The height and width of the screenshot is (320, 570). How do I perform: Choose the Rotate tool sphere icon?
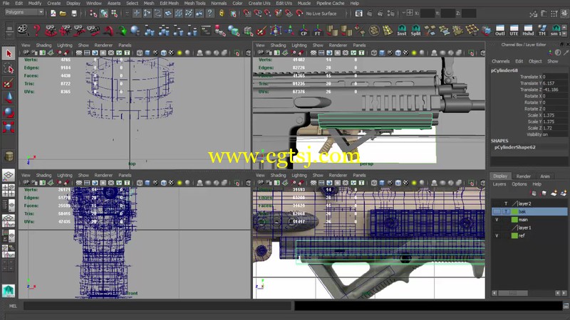tap(9, 112)
